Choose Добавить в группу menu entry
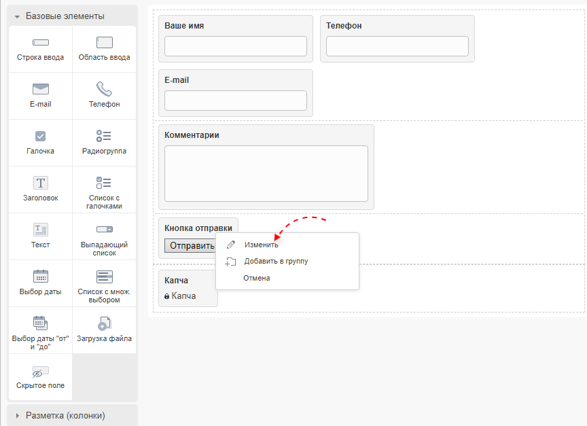The height and width of the screenshot is (426, 587). coord(276,261)
